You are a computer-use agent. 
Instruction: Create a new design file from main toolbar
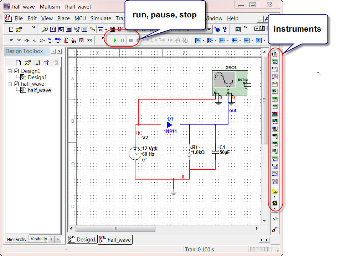pos(11,29)
